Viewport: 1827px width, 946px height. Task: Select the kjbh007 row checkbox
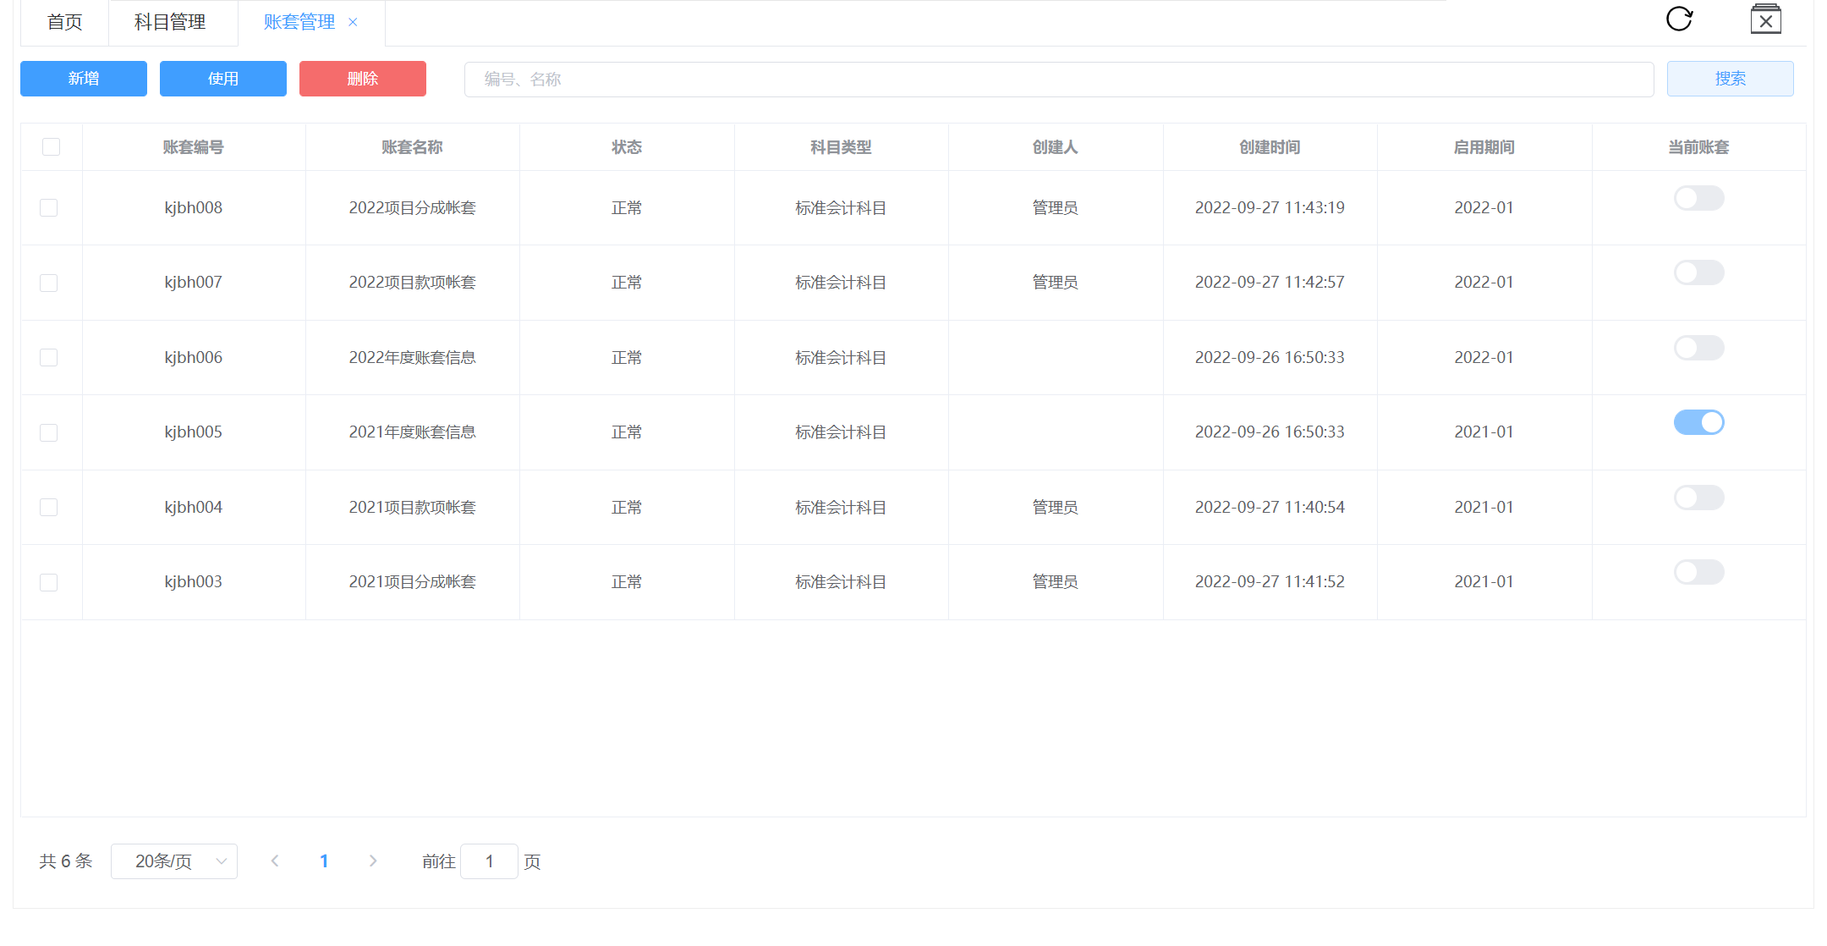point(49,283)
